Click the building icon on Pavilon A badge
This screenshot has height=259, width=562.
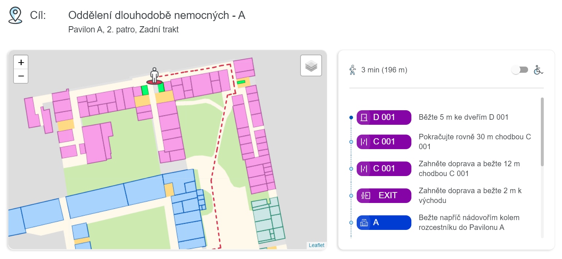point(364,223)
